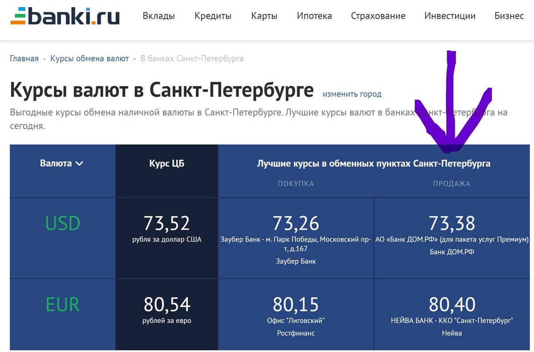Open Курсы обмена валют breadcrumb link
534x352 pixels.
click(x=89, y=58)
